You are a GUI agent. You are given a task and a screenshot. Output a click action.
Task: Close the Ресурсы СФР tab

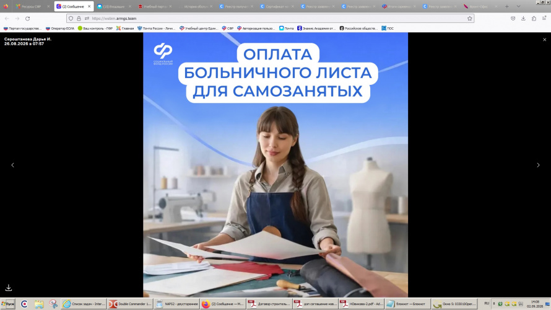pyautogui.click(x=48, y=6)
